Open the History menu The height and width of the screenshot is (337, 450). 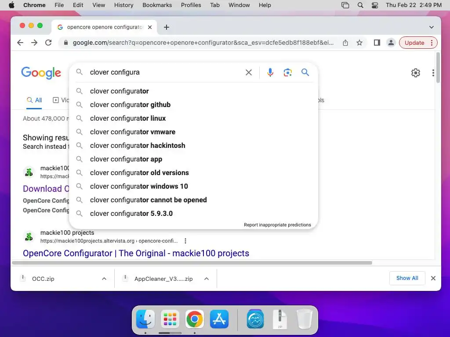[x=123, y=5]
